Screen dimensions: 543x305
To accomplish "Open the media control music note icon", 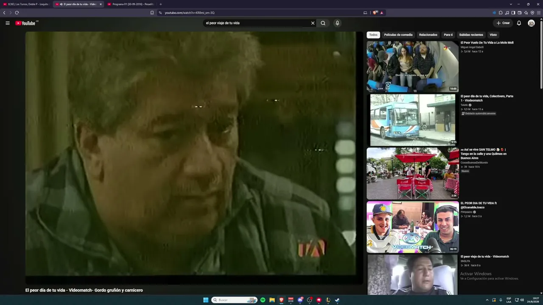I will pyautogui.click(x=507, y=13).
